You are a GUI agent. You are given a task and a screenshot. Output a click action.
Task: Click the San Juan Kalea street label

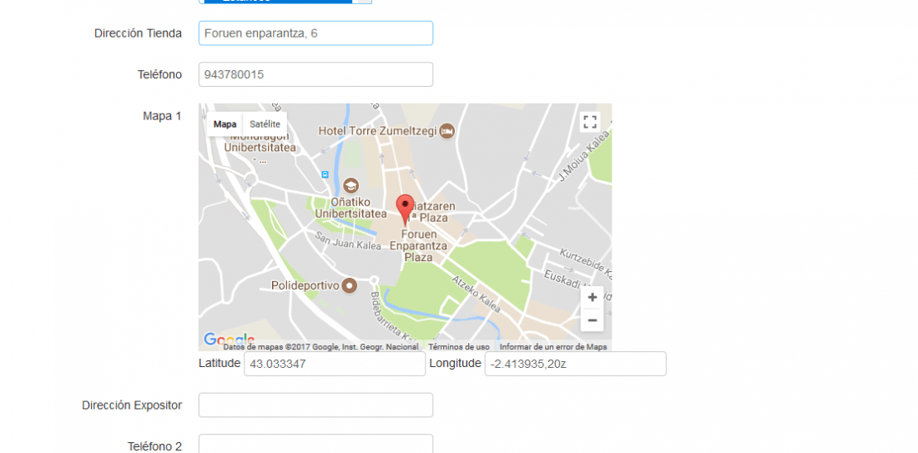[348, 241]
